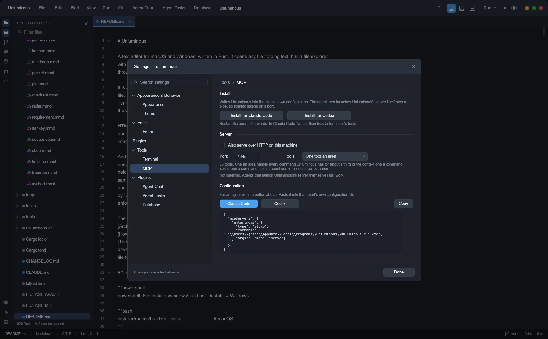Screen dimensions: 548x339
Task: Click the F icon in top toolbar
Action: coord(439,8)
